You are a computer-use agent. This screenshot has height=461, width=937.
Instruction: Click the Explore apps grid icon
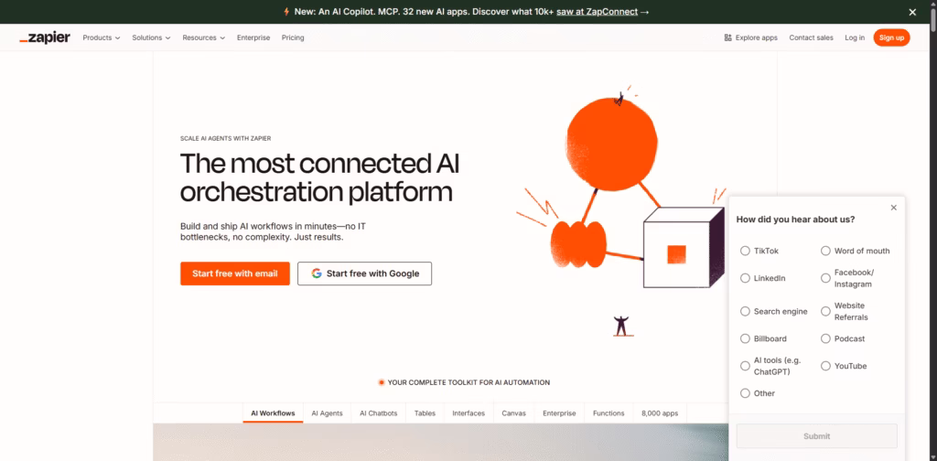point(727,38)
